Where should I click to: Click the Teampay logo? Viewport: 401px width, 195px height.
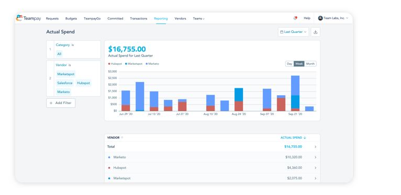[x=28, y=18]
